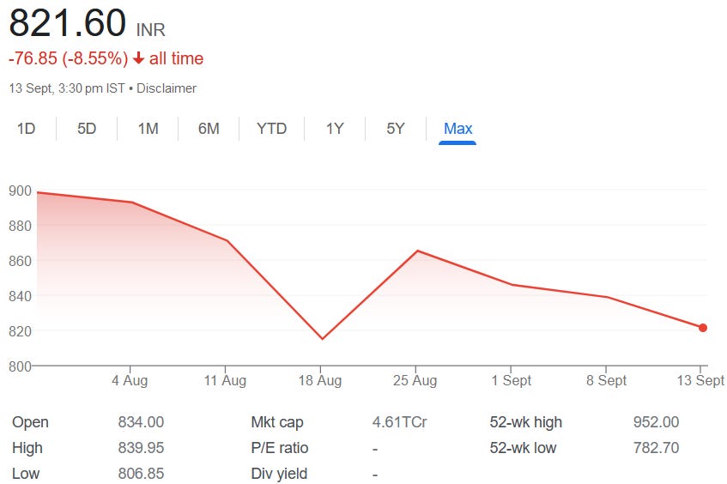Click the 52-wk high label
Viewport: 727px width, 484px height.
(x=526, y=422)
